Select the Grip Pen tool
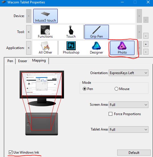The height and width of the screenshot is (157, 153). (x=96, y=32)
